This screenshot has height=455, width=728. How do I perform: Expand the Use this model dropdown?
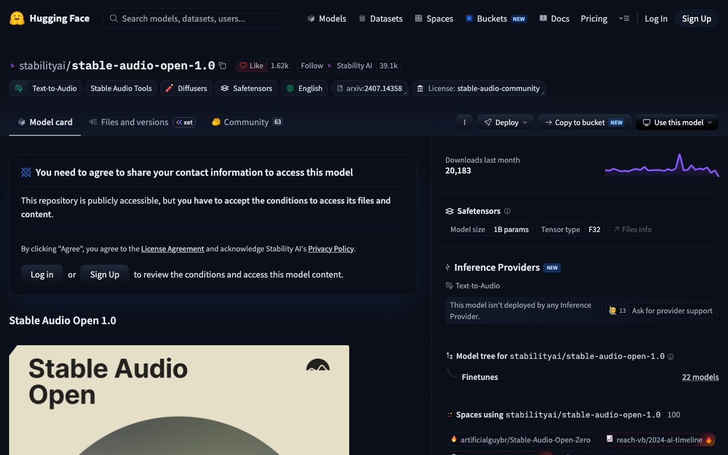point(677,122)
